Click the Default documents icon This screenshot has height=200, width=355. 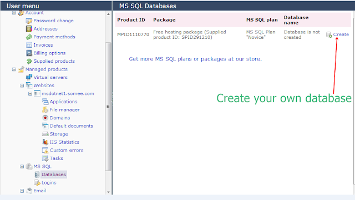tap(45, 126)
